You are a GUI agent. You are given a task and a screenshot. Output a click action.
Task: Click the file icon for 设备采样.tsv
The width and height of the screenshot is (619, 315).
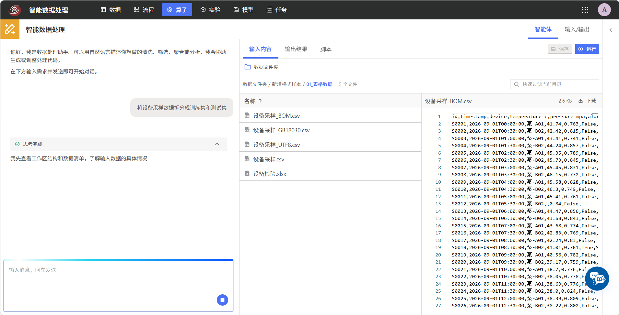(247, 159)
